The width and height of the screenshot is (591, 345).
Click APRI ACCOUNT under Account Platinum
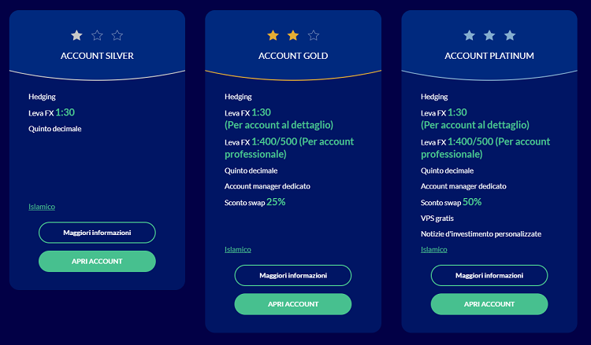[x=489, y=304]
